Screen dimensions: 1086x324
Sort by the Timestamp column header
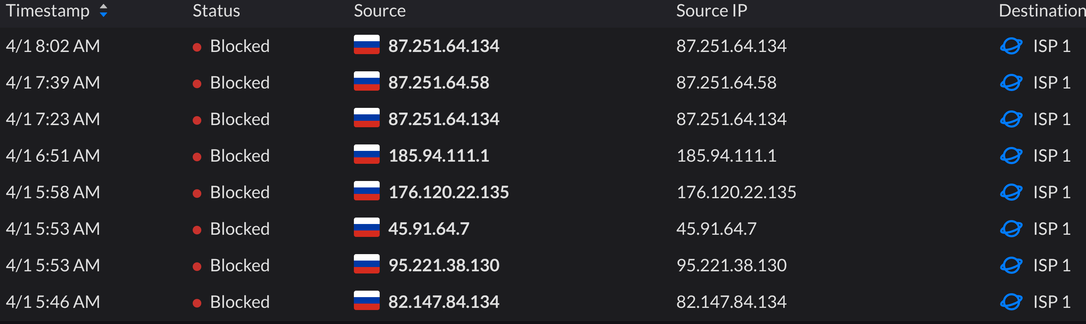pyautogui.click(x=48, y=10)
